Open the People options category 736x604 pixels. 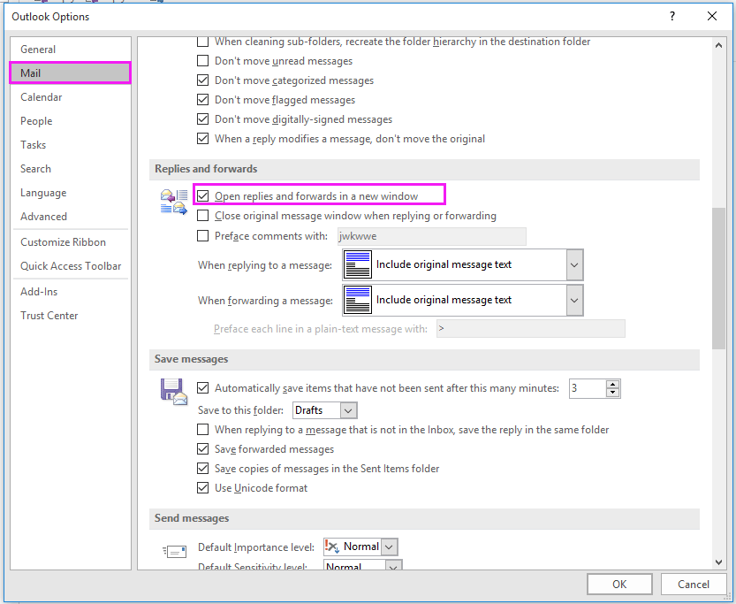[71, 121]
